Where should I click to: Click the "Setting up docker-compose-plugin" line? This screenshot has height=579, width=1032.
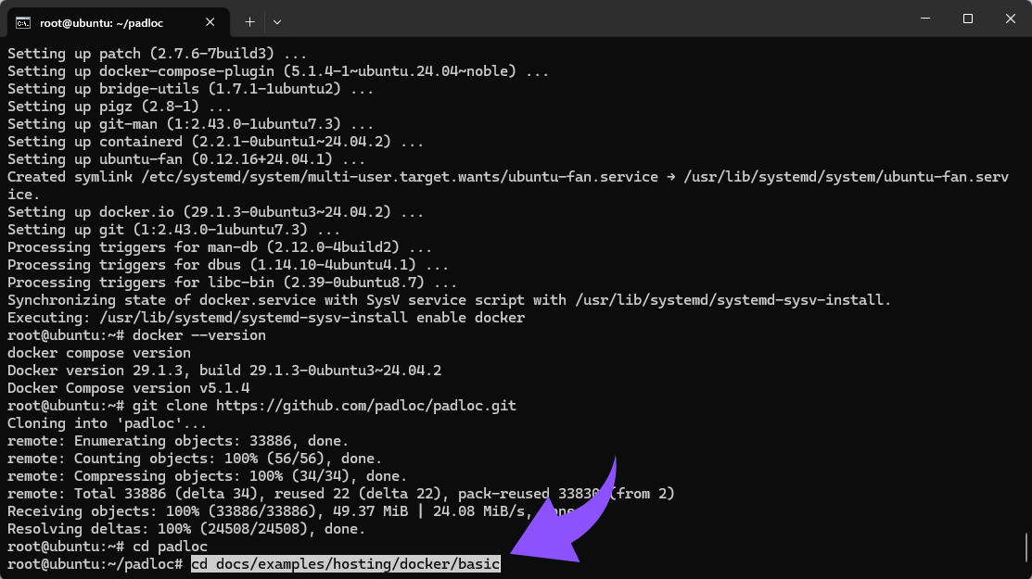pos(278,71)
